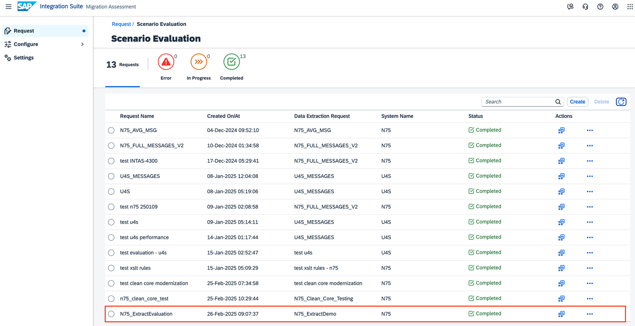This screenshot has width=635, height=326.
Task: Open the support headset icon
Action: (585, 7)
